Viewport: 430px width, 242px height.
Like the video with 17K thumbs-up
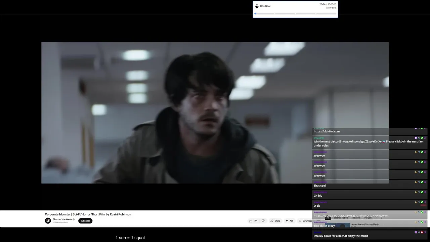tap(253, 221)
